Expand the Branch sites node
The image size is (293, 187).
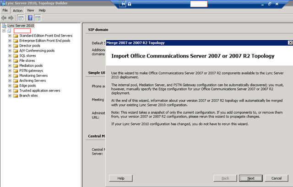click(10, 96)
